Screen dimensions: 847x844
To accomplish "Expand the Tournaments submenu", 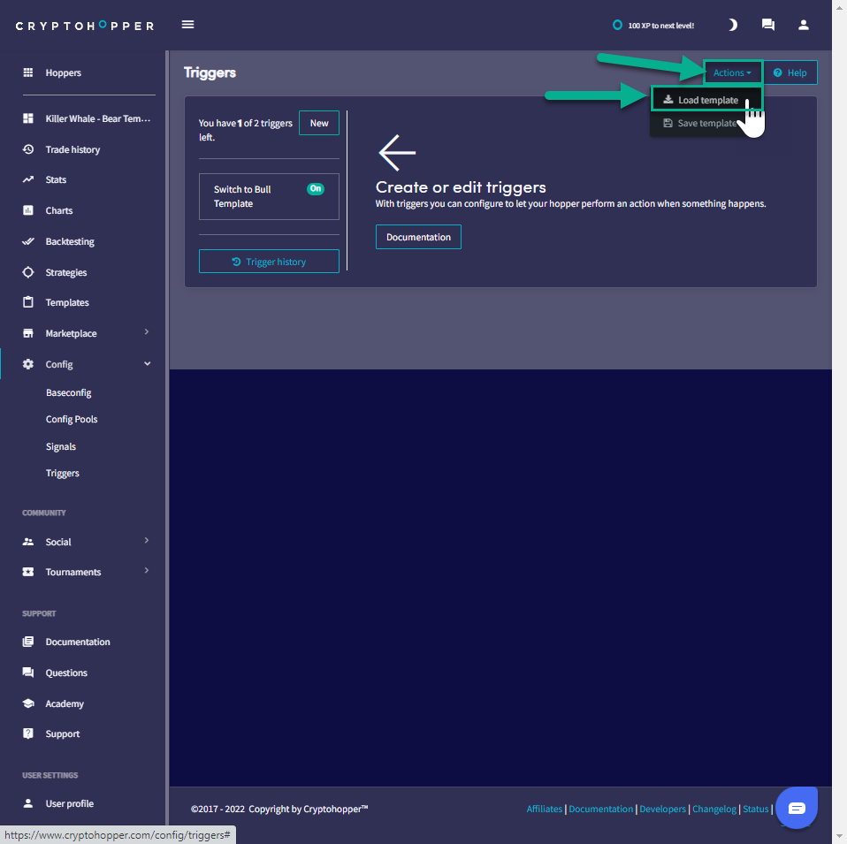I will tap(146, 572).
